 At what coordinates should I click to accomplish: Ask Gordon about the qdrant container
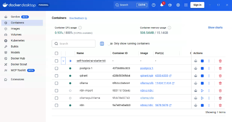196,76
